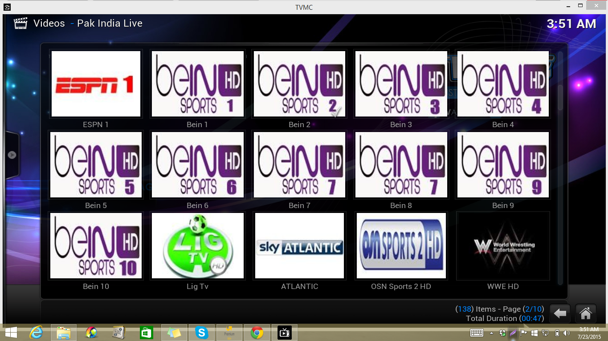The height and width of the screenshot is (341, 608).
Task: Expand the left side panel arrow
Action: (x=12, y=155)
